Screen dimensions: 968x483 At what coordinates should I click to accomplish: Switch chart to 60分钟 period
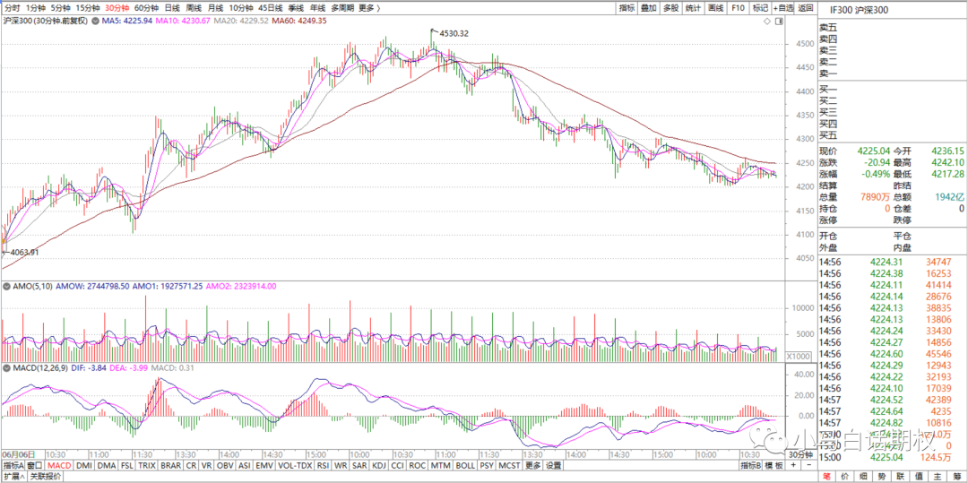pos(145,7)
